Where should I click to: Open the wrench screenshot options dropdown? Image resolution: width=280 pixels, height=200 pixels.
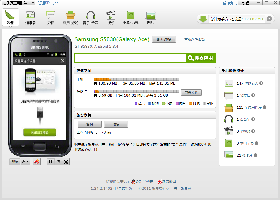(x=25, y=162)
